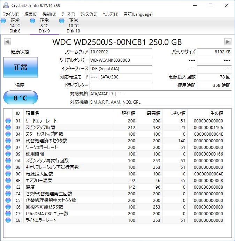Select the スピンアップ時間 row name

pyautogui.click(x=40, y=127)
